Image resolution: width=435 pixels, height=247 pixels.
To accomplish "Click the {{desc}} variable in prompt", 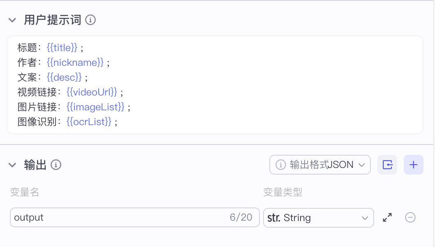I will 64,77.
